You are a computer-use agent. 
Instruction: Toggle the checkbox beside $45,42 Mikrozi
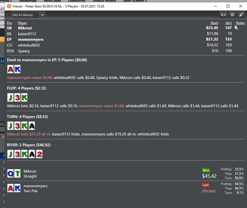[x=9, y=15]
